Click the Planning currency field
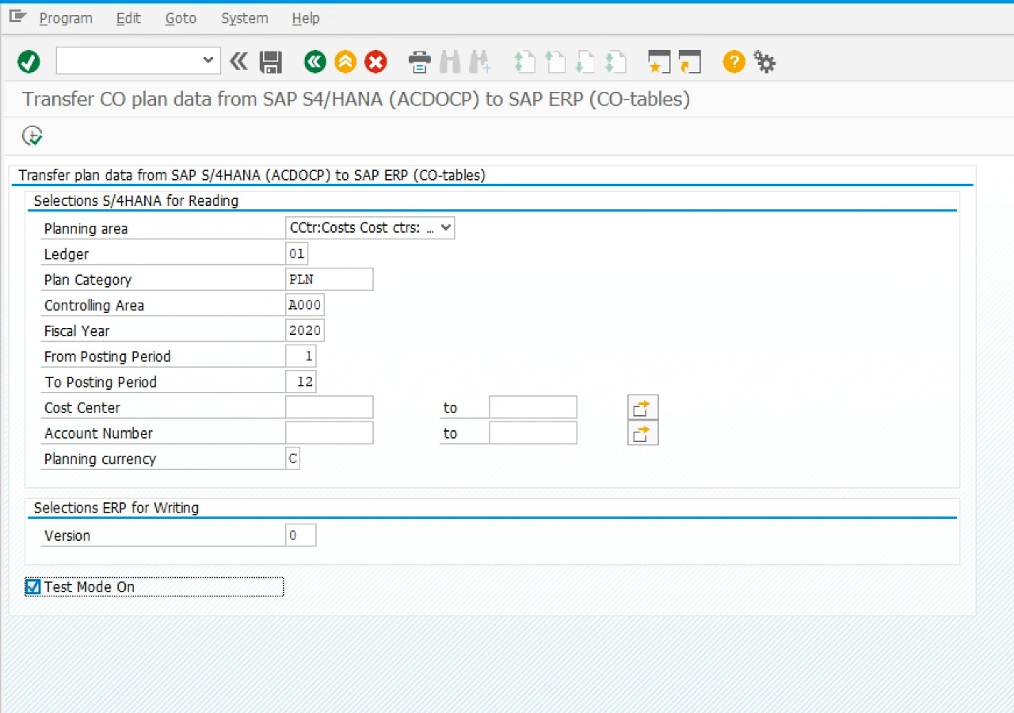The image size is (1014, 713). point(293,458)
